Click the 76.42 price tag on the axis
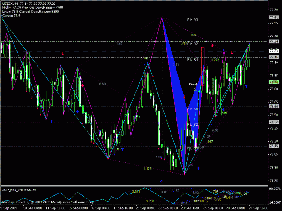Image resolution: width=282 pixels, height=211 pixels. click(274, 122)
